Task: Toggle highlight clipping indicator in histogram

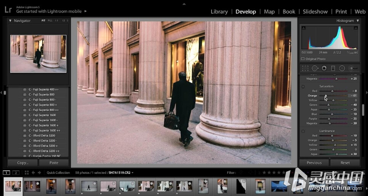Action: pos(357,28)
